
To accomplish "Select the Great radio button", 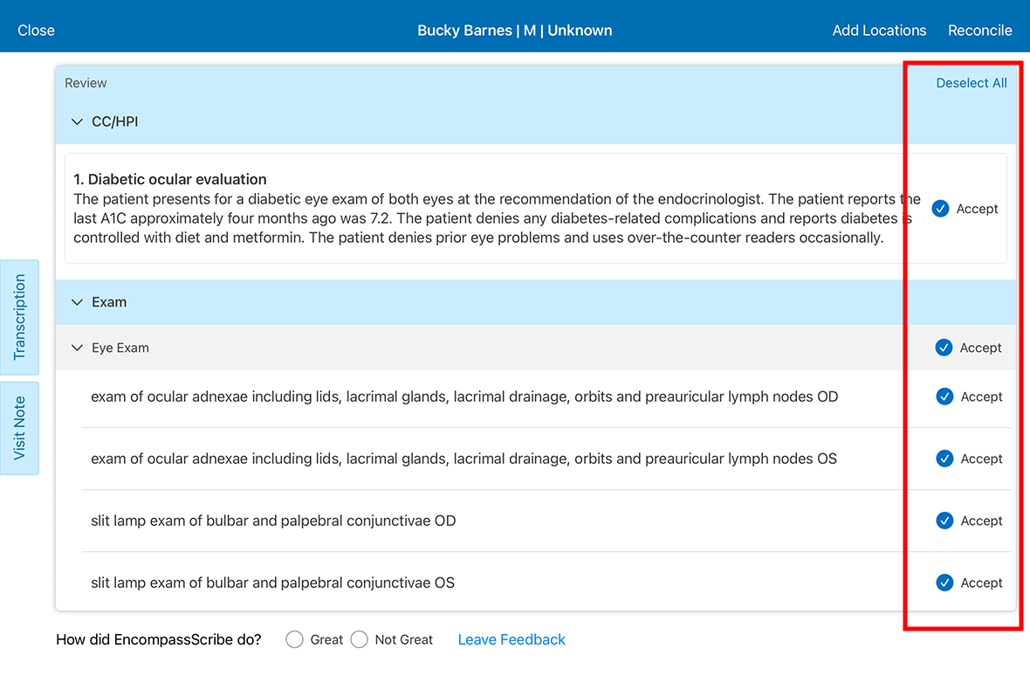I will [x=294, y=639].
